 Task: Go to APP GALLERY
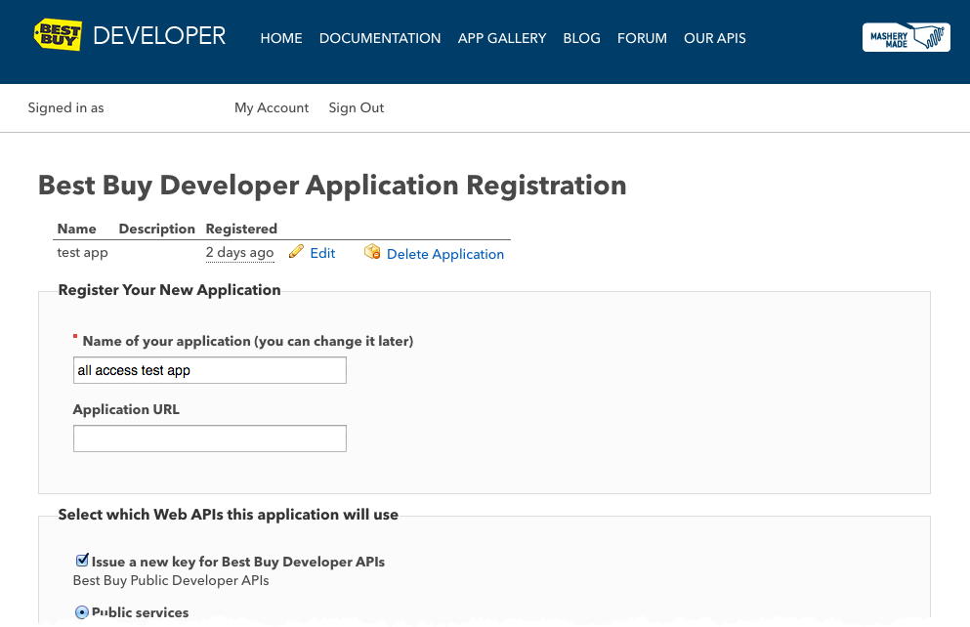[502, 38]
